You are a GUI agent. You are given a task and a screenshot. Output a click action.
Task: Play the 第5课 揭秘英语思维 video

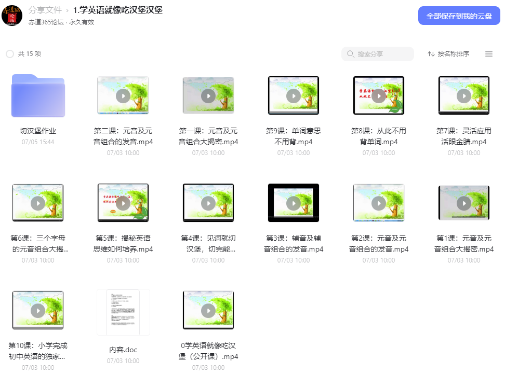(x=123, y=203)
